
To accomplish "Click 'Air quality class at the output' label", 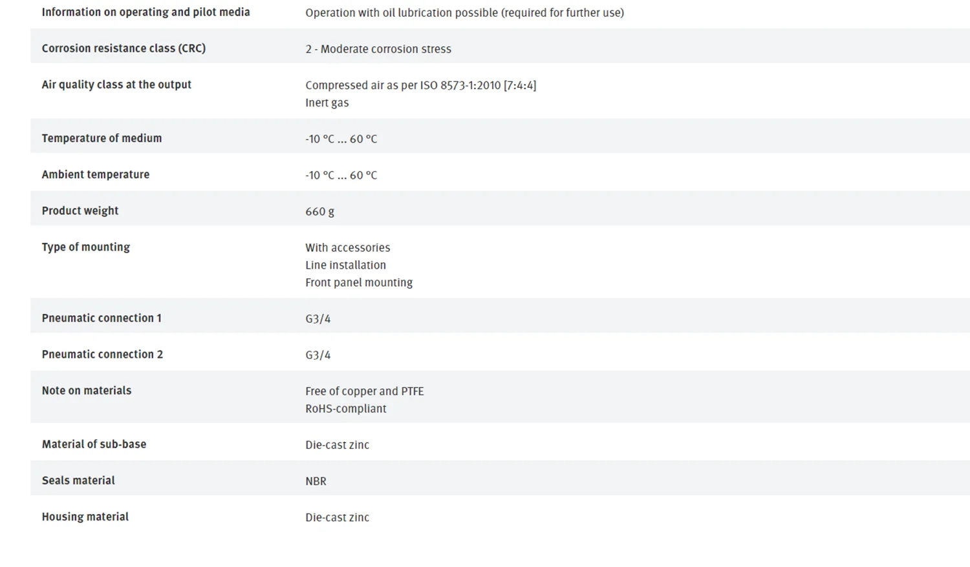I will [116, 85].
